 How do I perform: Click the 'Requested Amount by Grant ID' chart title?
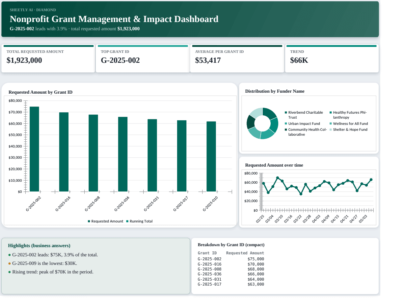[x=40, y=92]
